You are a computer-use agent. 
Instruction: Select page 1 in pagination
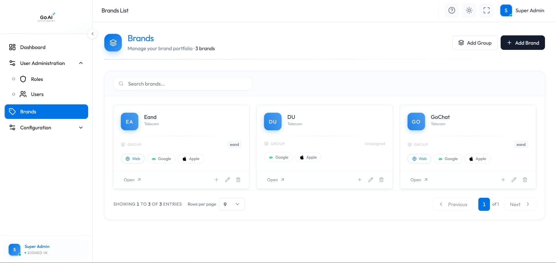pos(484,204)
